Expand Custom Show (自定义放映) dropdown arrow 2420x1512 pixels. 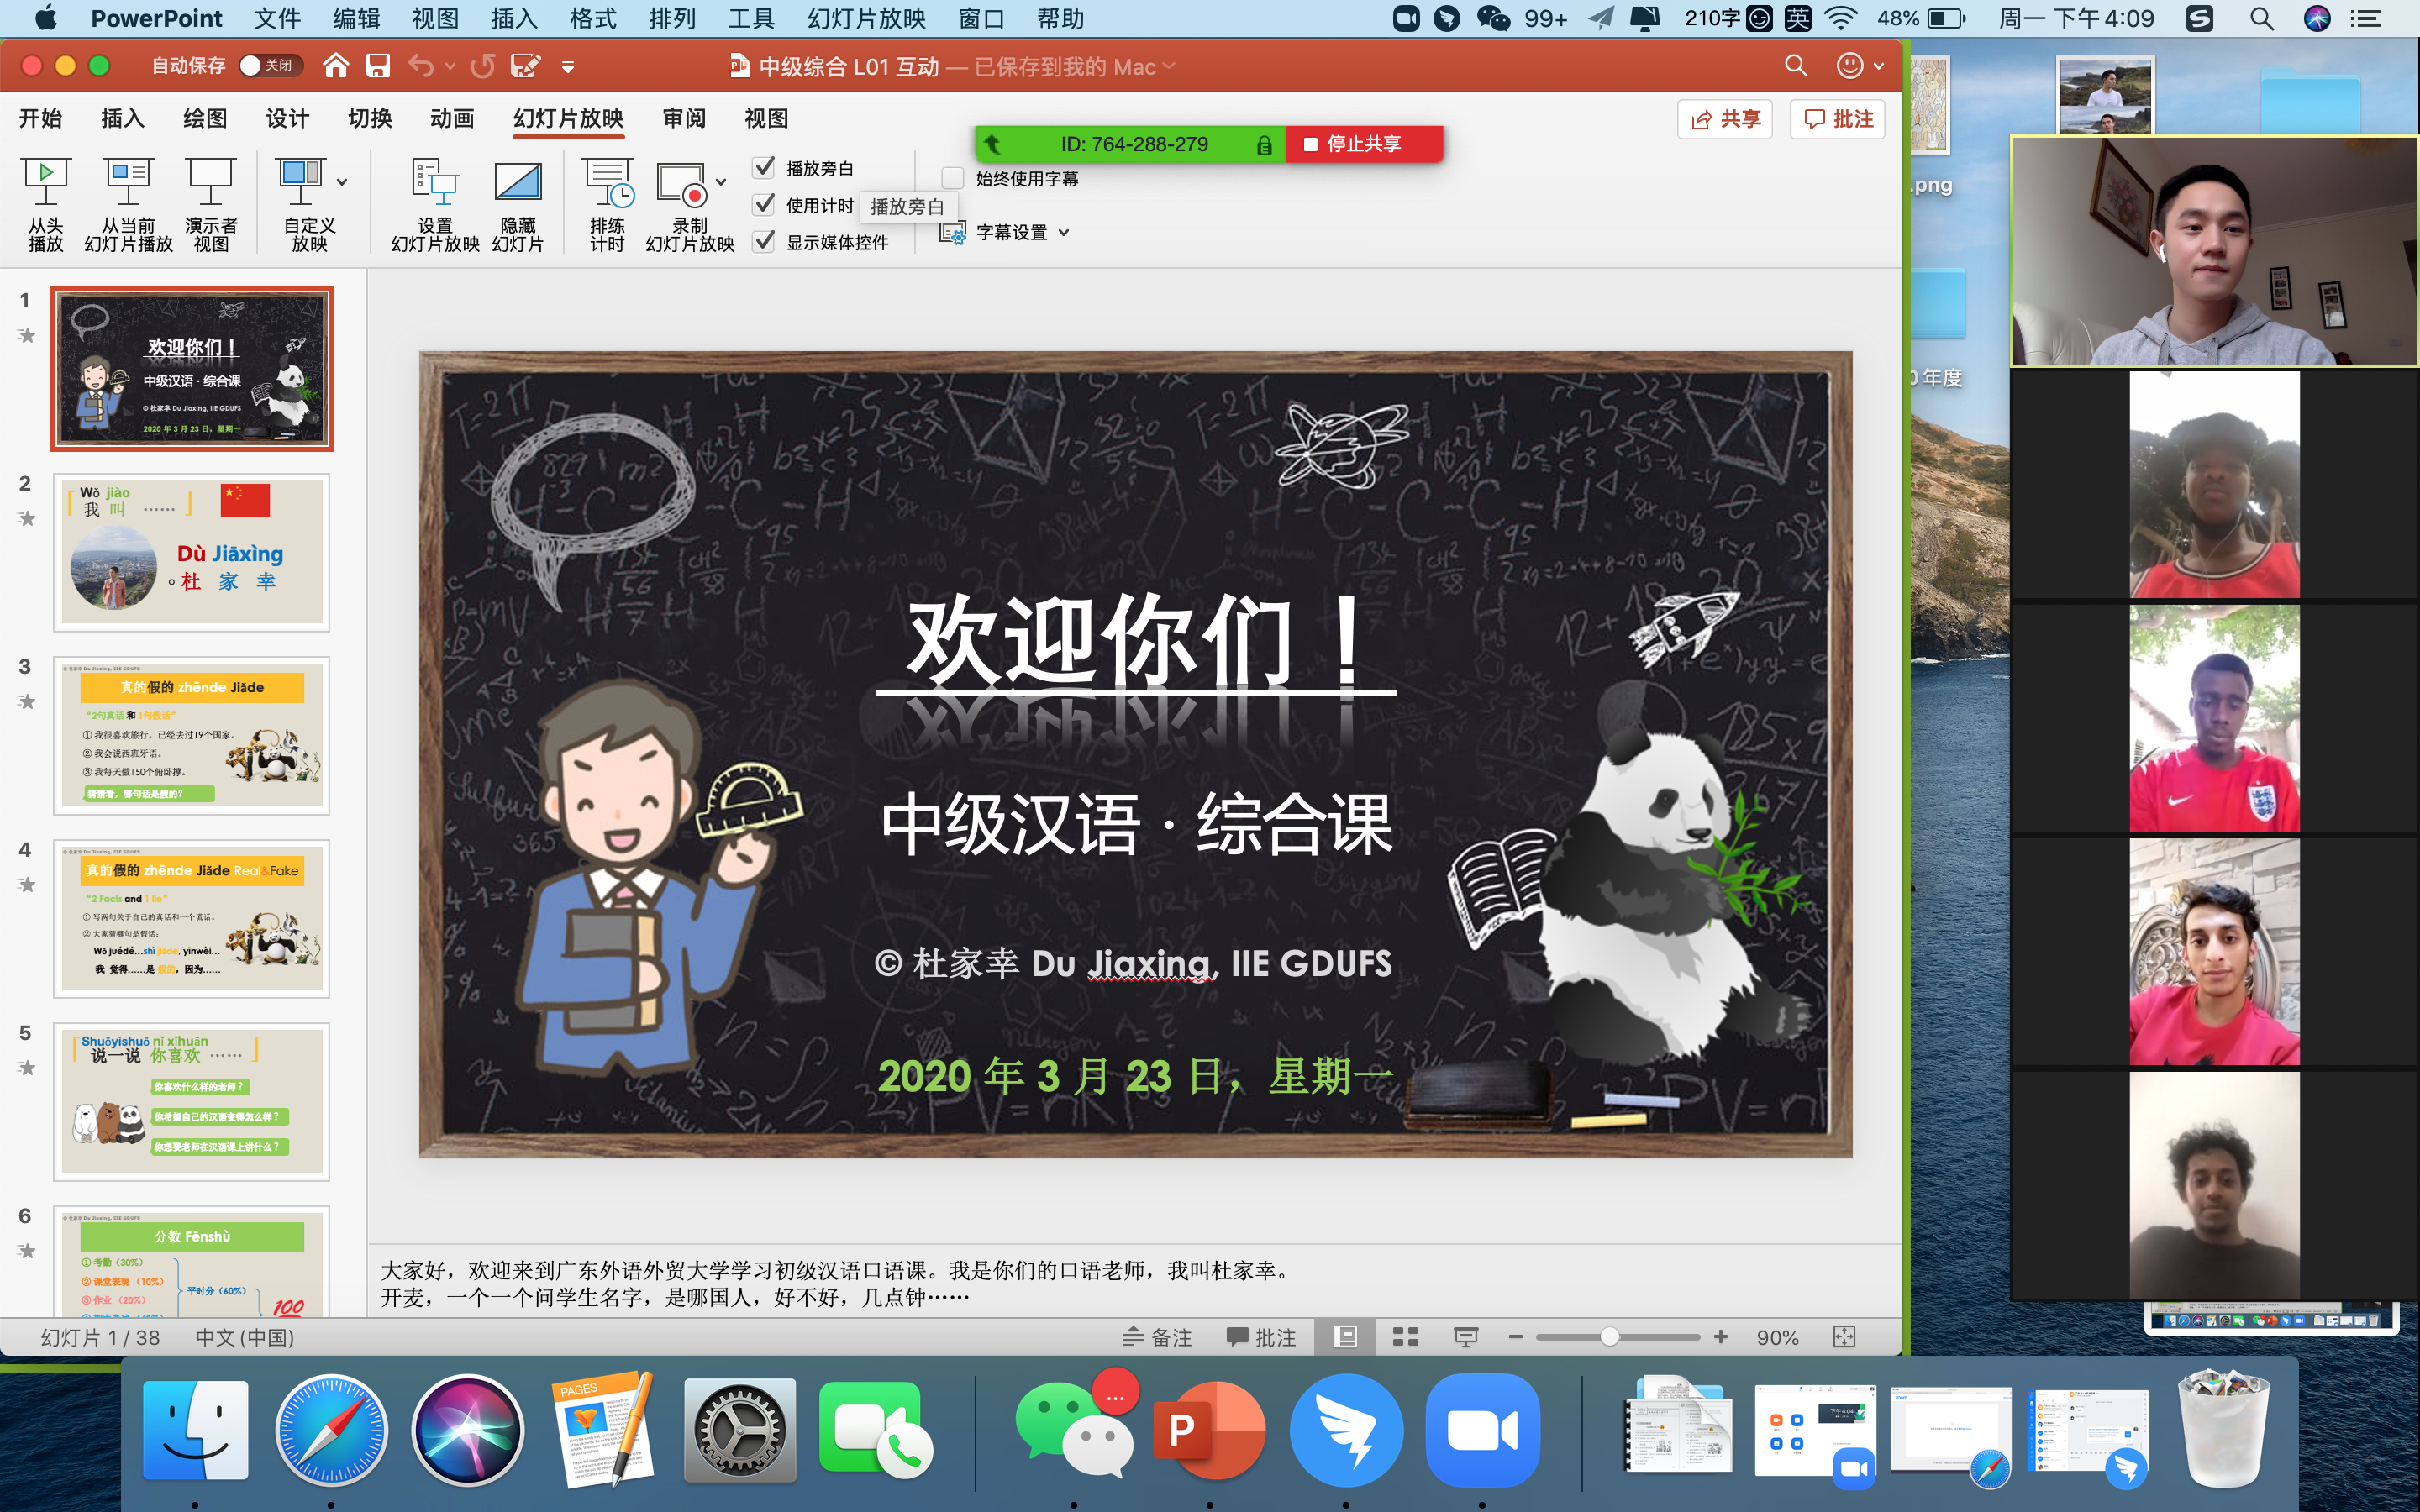(342, 182)
